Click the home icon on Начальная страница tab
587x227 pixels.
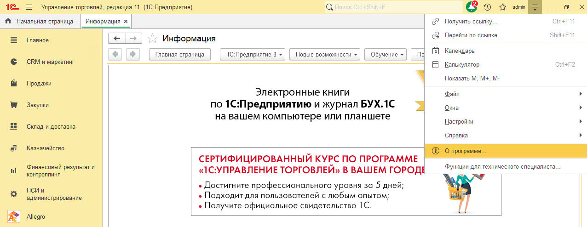click(8, 21)
